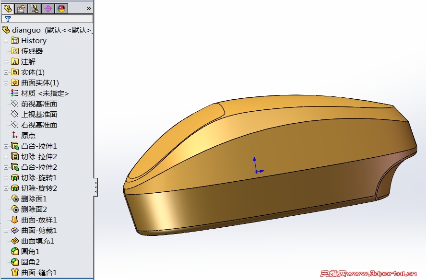Select the 传感器 text label
This screenshot has width=426, height=280.
click(32, 51)
